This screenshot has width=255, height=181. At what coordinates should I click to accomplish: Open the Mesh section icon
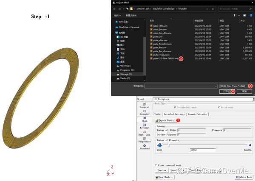coord(145,118)
